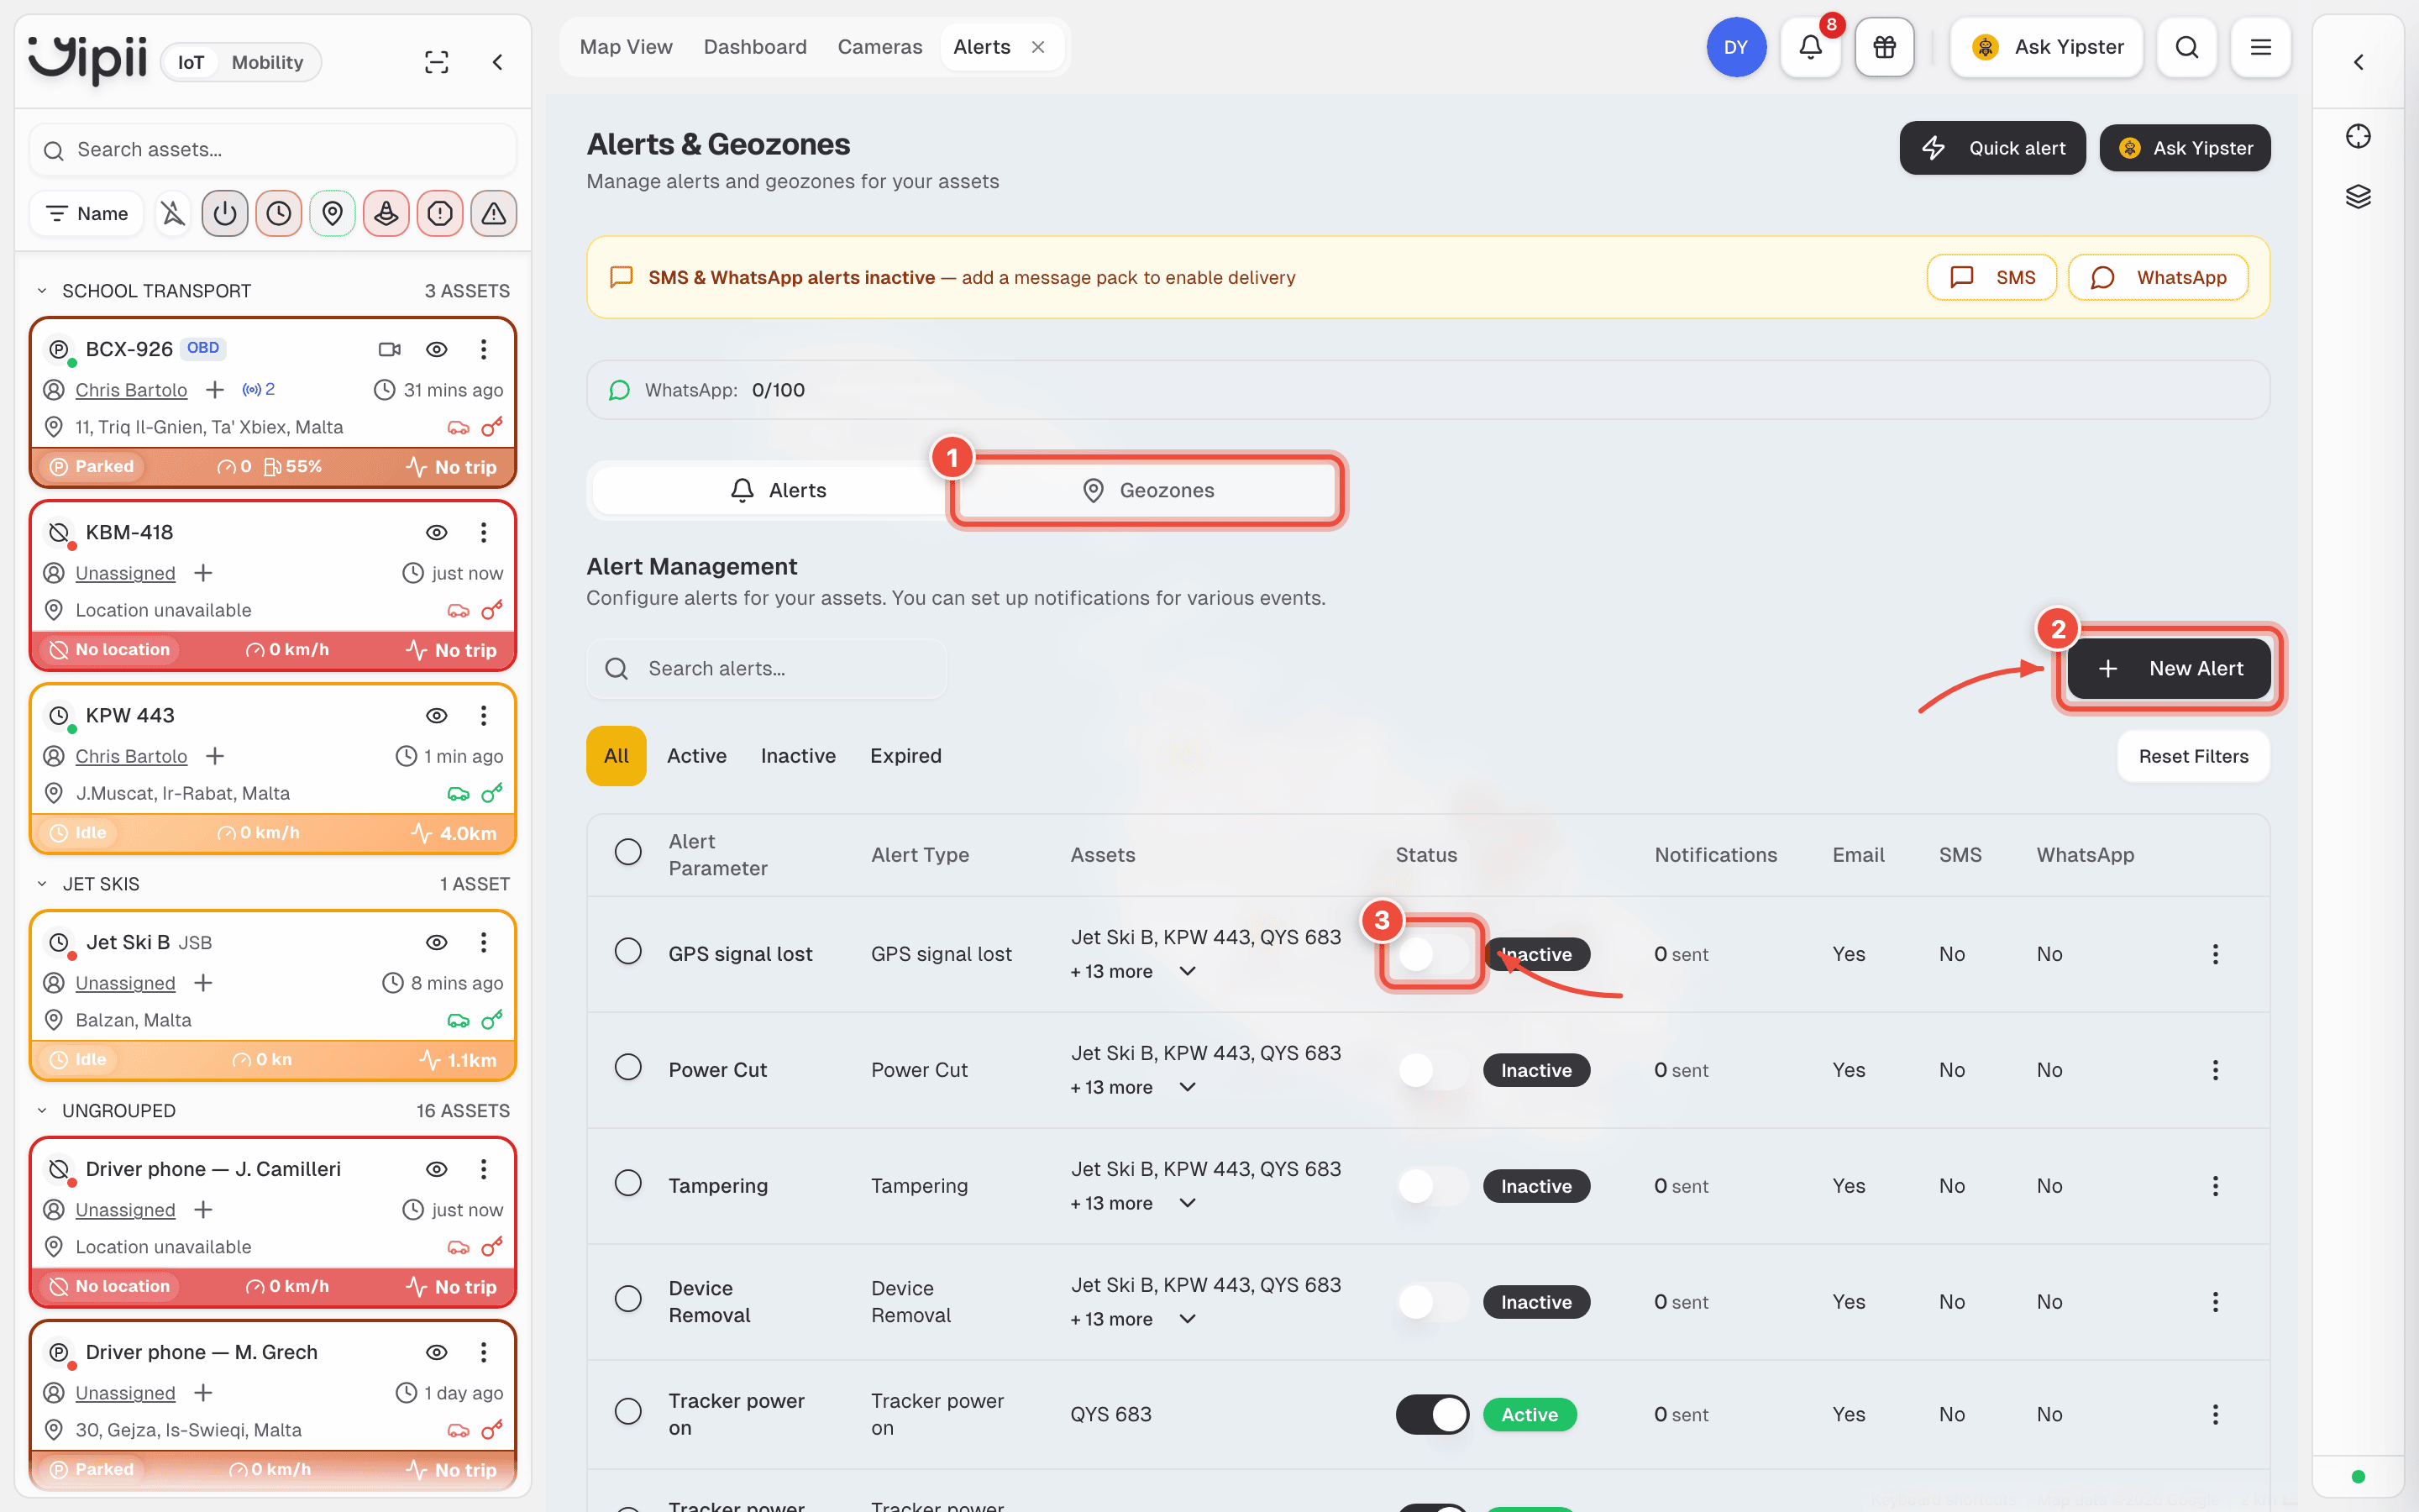The image size is (2419, 1512).
Task: Click the search magnifier in top bar
Action: pos(2186,47)
